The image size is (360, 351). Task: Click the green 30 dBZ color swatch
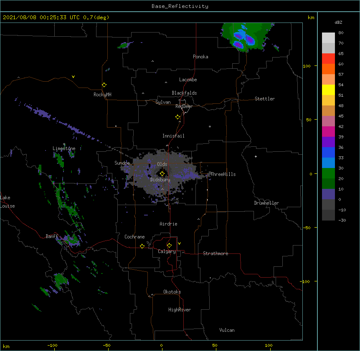(328, 173)
